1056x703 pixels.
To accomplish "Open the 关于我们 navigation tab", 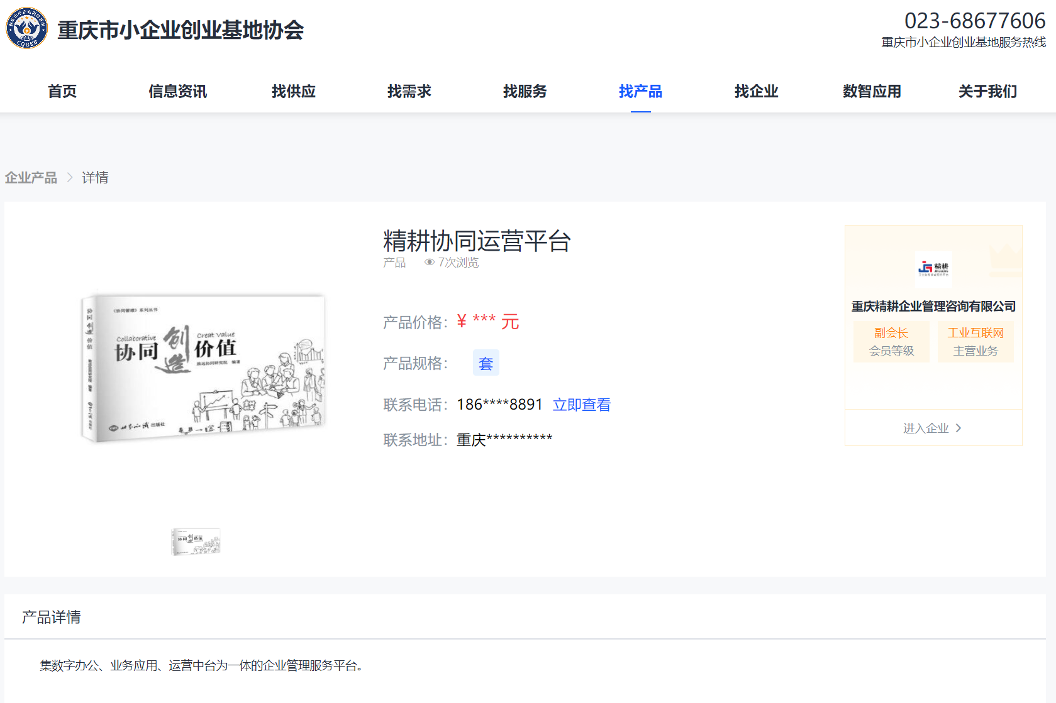I will point(988,92).
